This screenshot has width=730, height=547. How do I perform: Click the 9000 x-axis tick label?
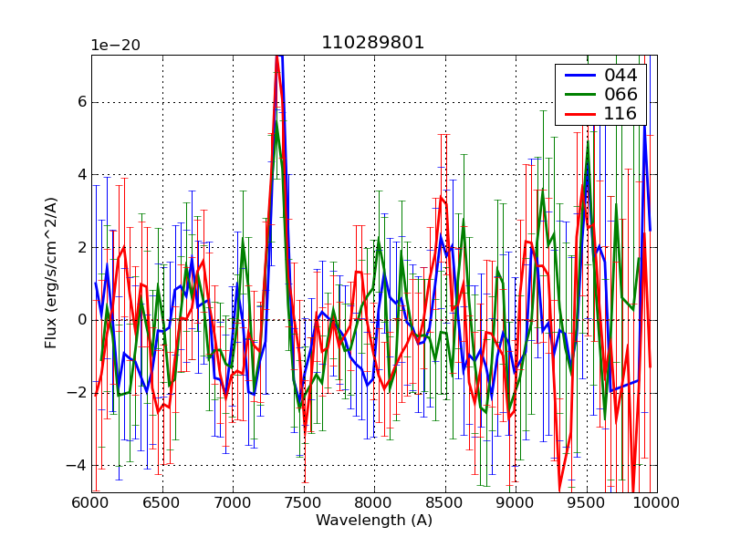(515, 502)
